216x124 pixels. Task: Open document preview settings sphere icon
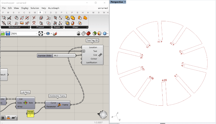(x=99, y=33)
